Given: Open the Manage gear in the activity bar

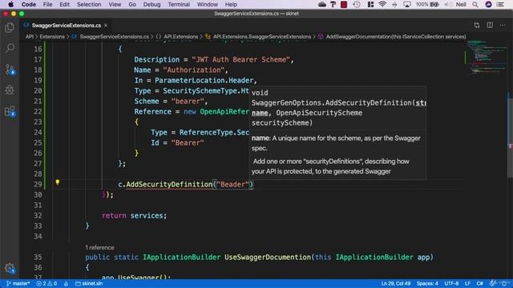Looking at the screenshot, I should click(10, 269).
